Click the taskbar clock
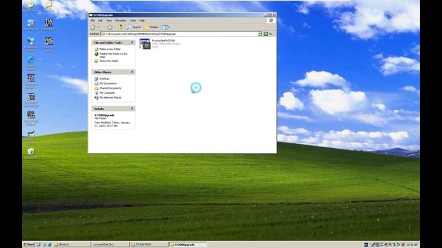The height and width of the screenshot is (248, 442). click(x=412, y=245)
